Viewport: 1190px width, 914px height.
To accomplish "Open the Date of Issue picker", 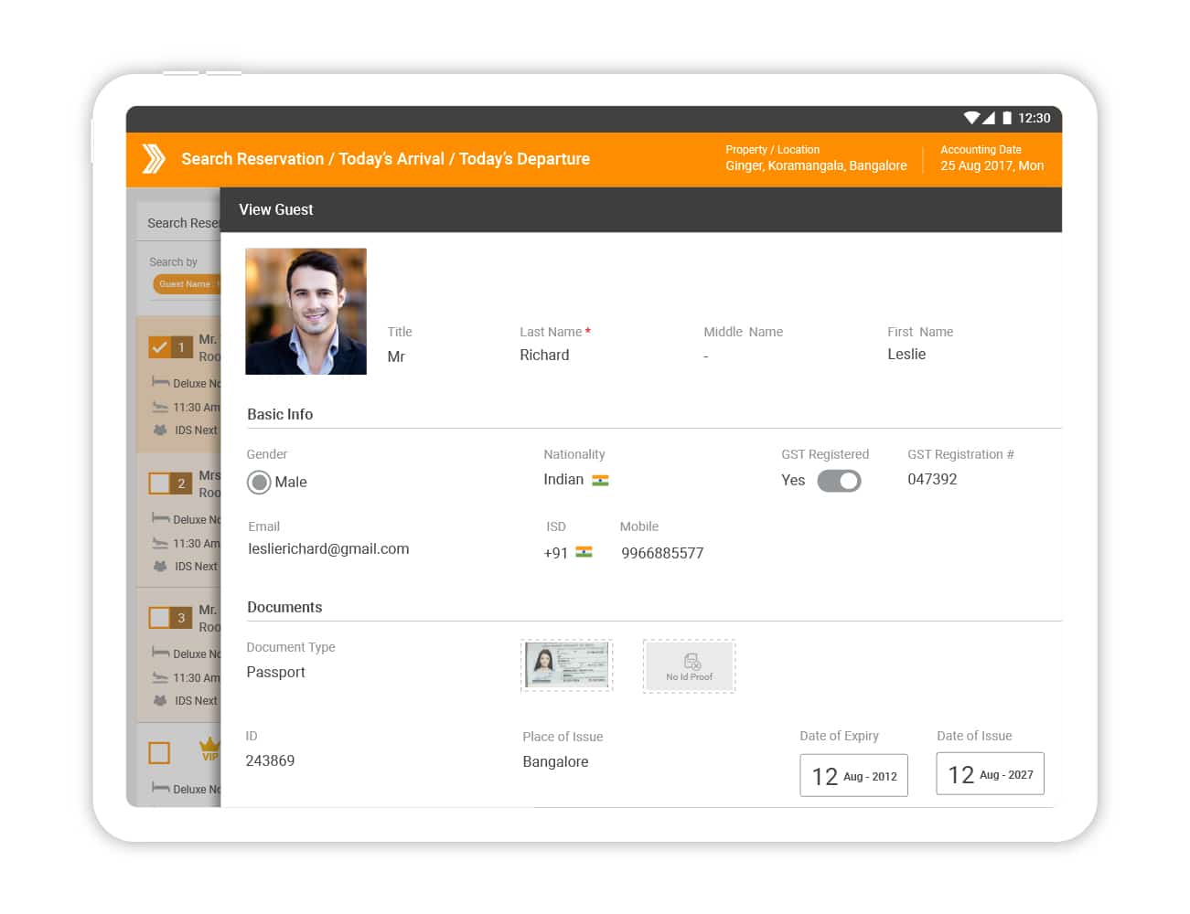I will [990, 773].
